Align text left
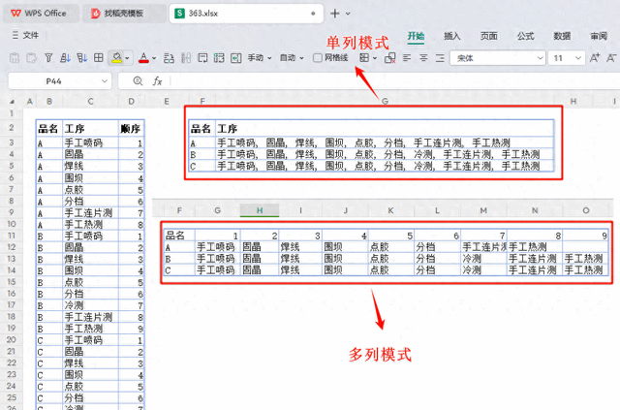 [407, 58]
